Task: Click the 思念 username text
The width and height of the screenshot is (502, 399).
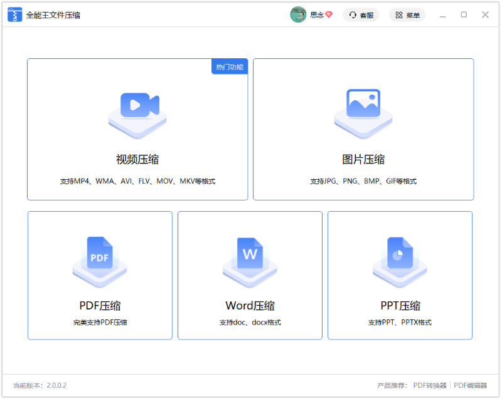Action: 317,14
